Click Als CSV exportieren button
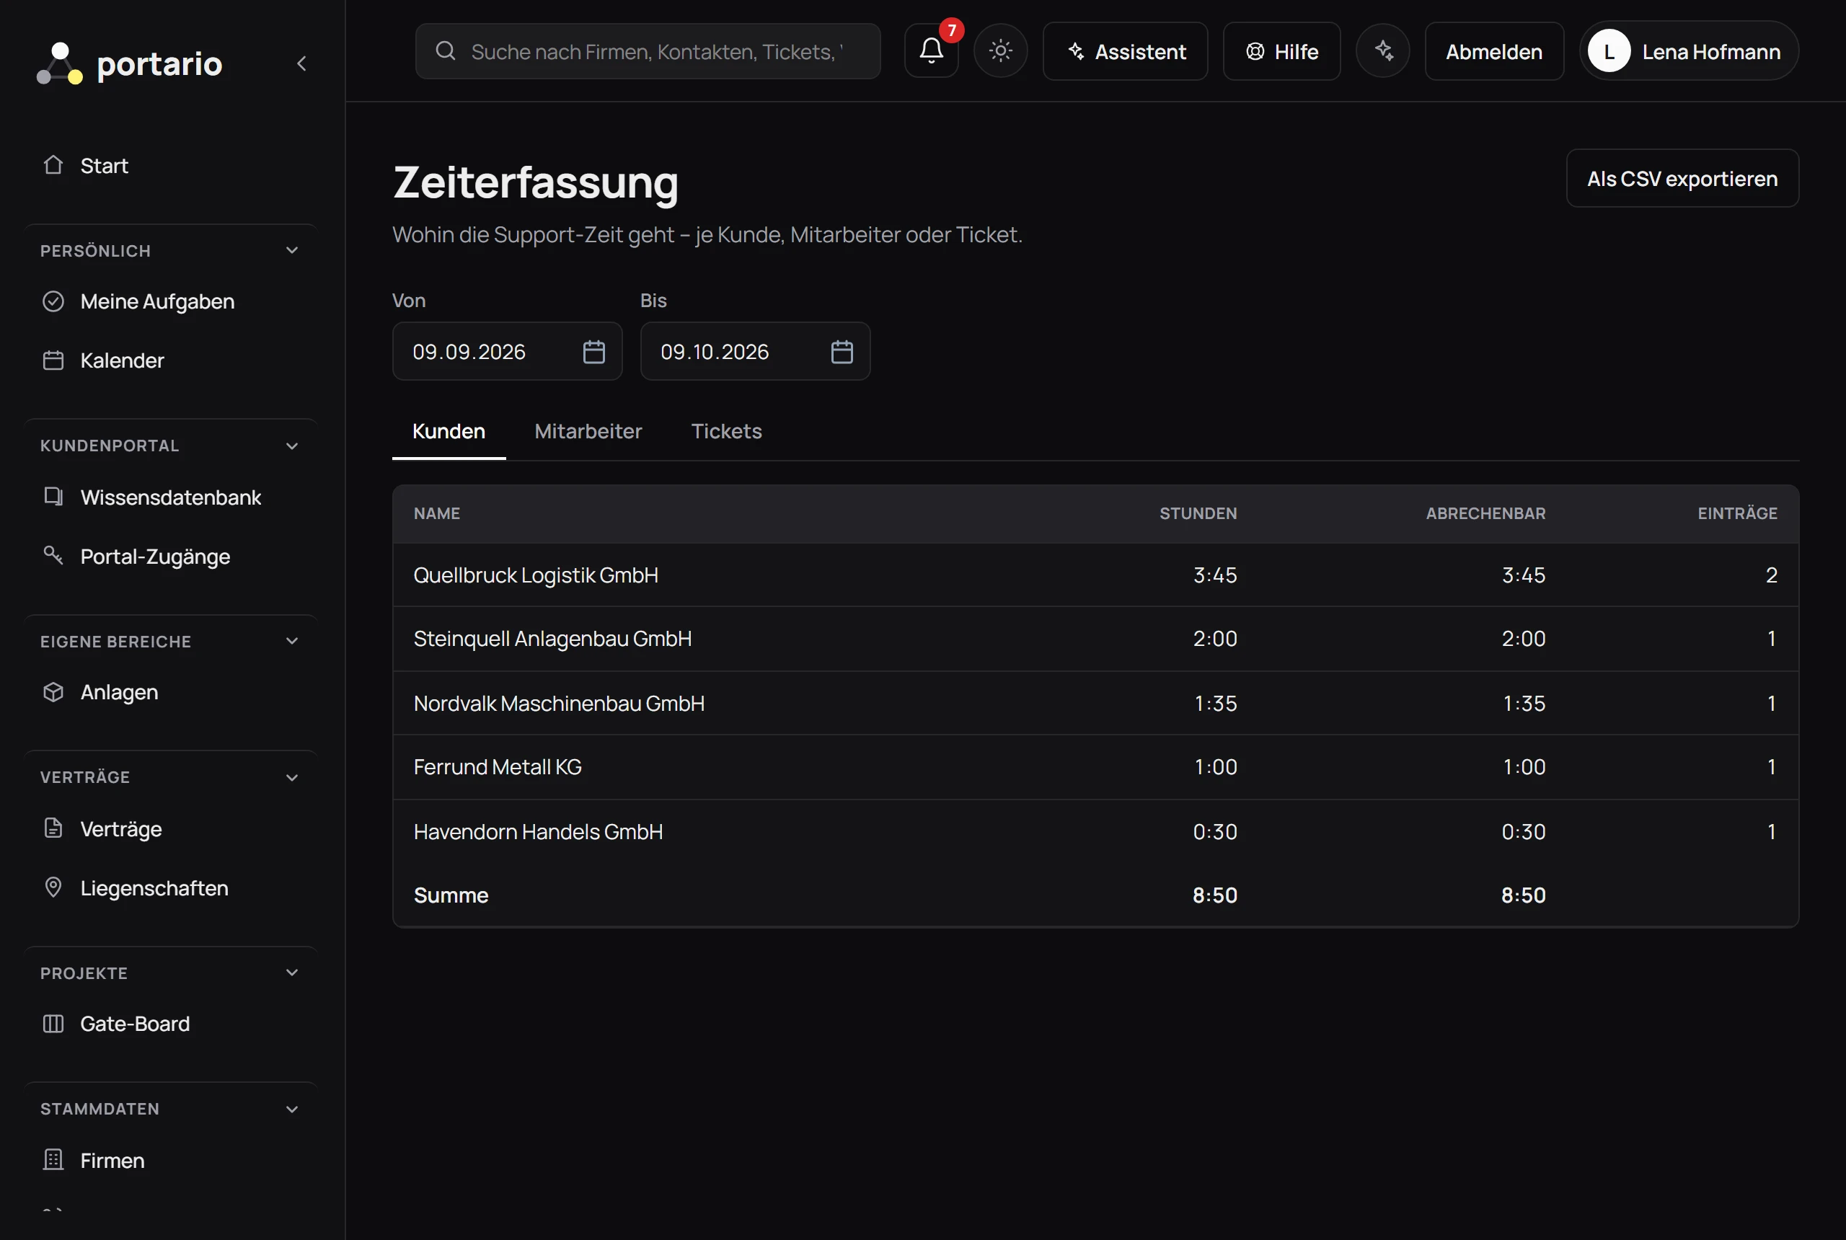 tap(1682, 179)
